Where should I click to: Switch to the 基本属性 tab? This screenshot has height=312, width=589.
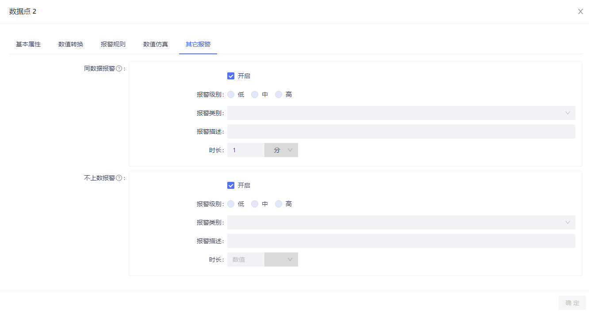28,44
